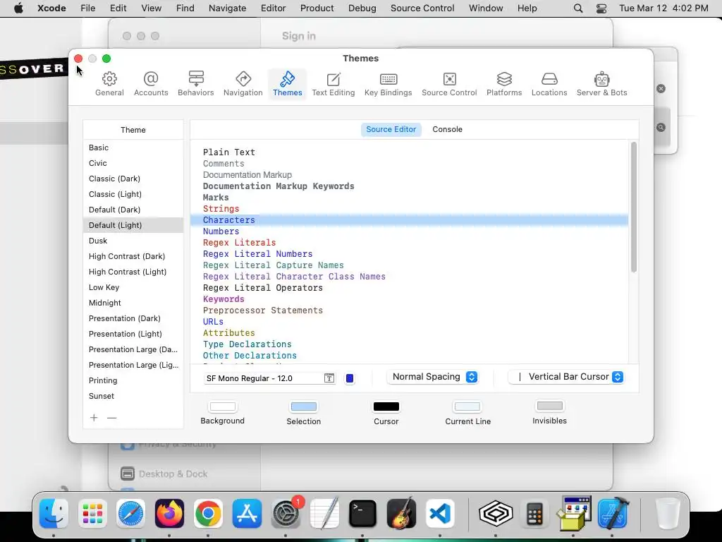Click the Background color well

point(222,406)
